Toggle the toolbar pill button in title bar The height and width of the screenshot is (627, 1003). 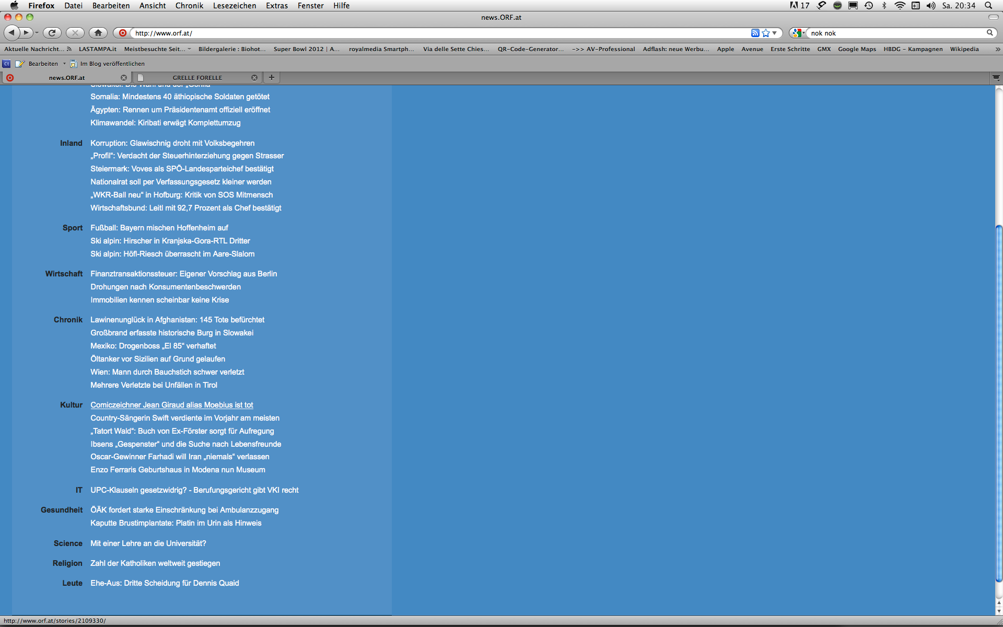pos(993,17)
